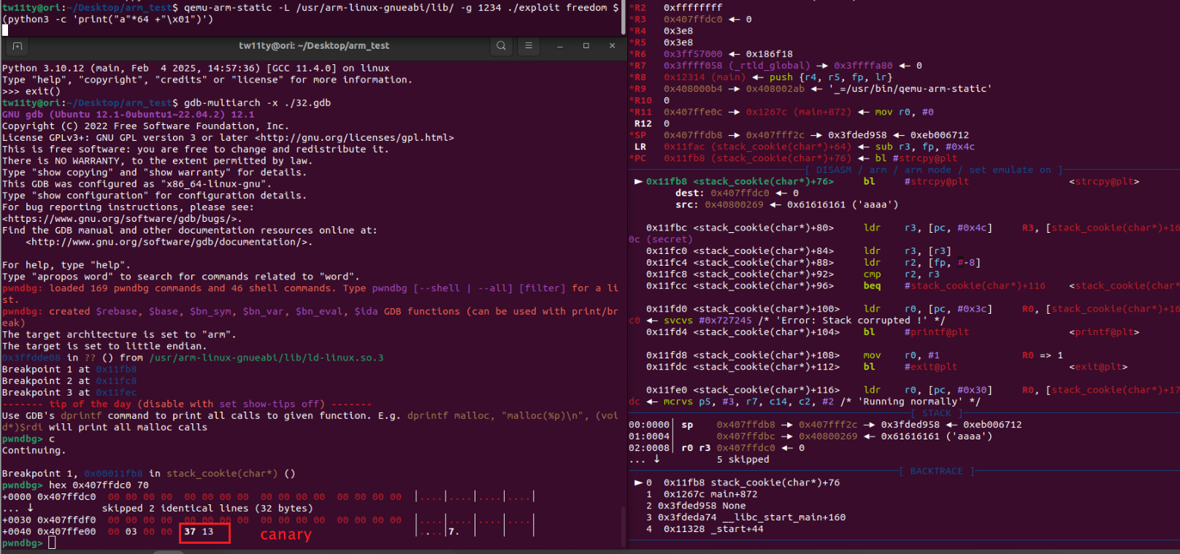1180x554 pixels.
Task: Click the '5 skipped' stack note
Action: tap(743, 460)
